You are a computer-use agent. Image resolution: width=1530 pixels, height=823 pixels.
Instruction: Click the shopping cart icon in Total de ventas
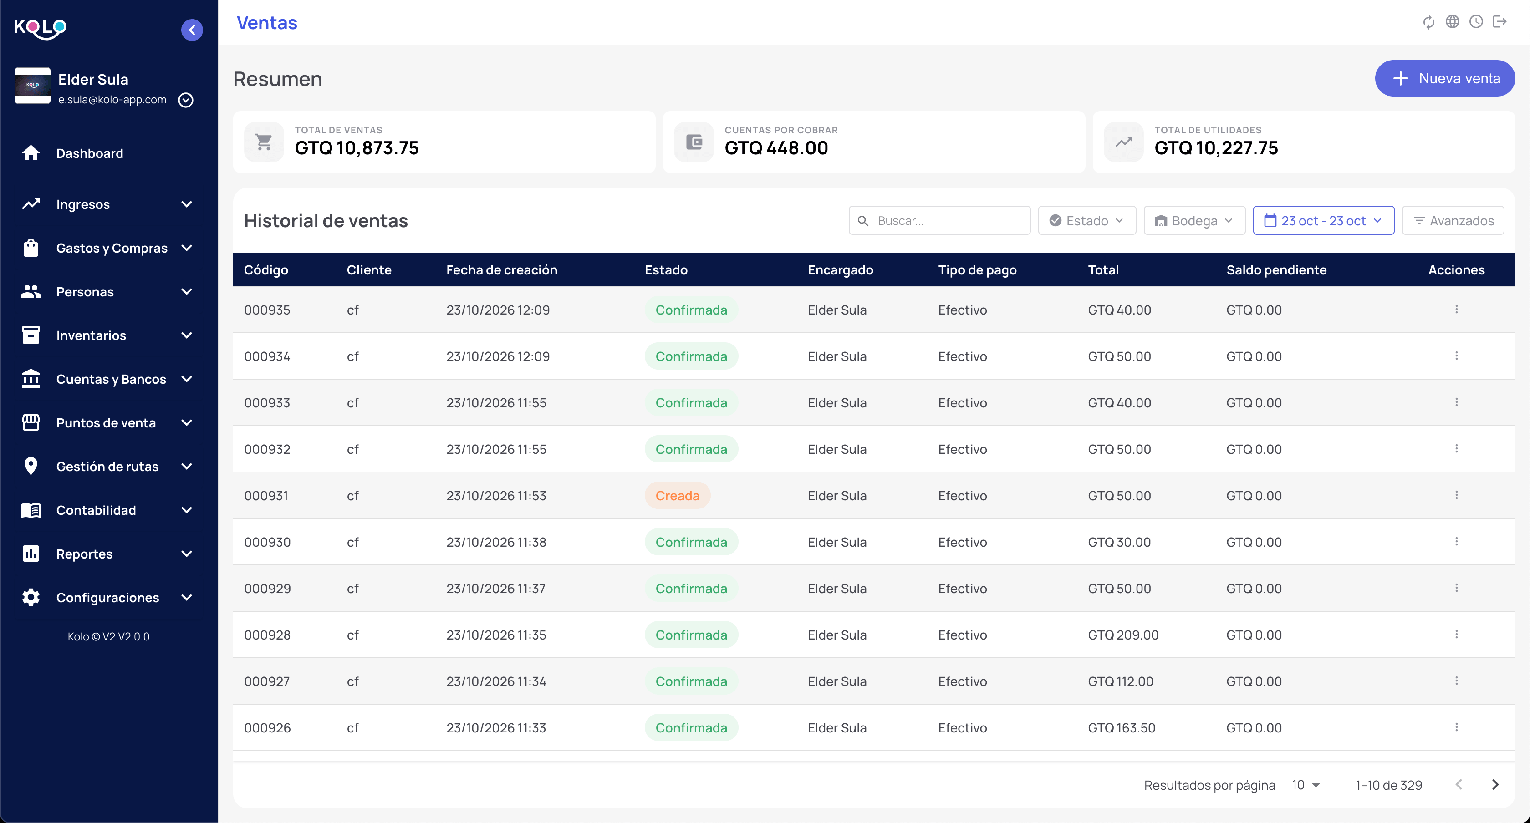pyautogui.click(x=264, y=142)
